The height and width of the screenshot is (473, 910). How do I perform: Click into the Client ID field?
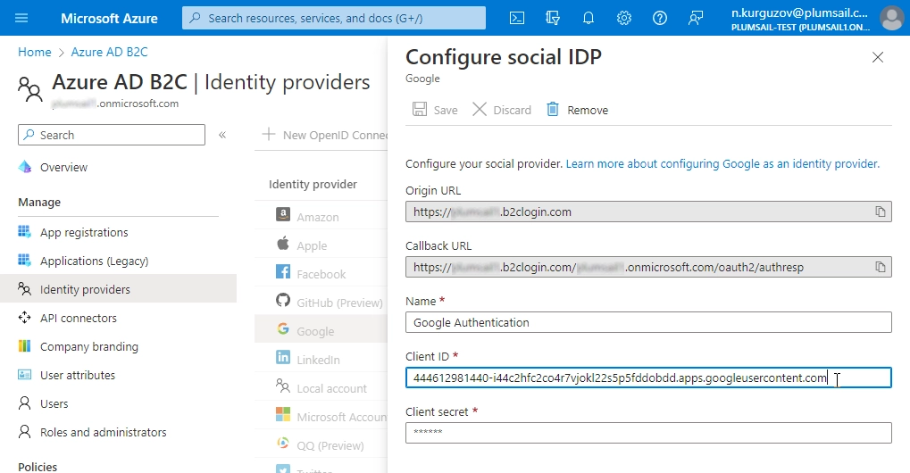[x=648, y=378]
